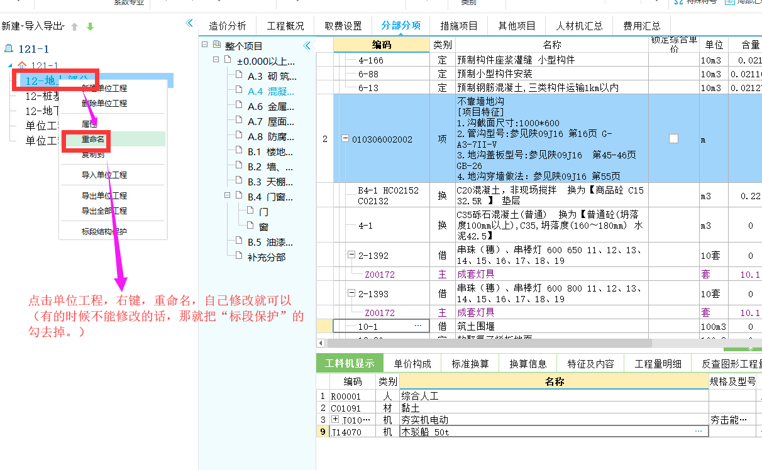Collapse the left project panel with double chevron

tap(189, 23)
